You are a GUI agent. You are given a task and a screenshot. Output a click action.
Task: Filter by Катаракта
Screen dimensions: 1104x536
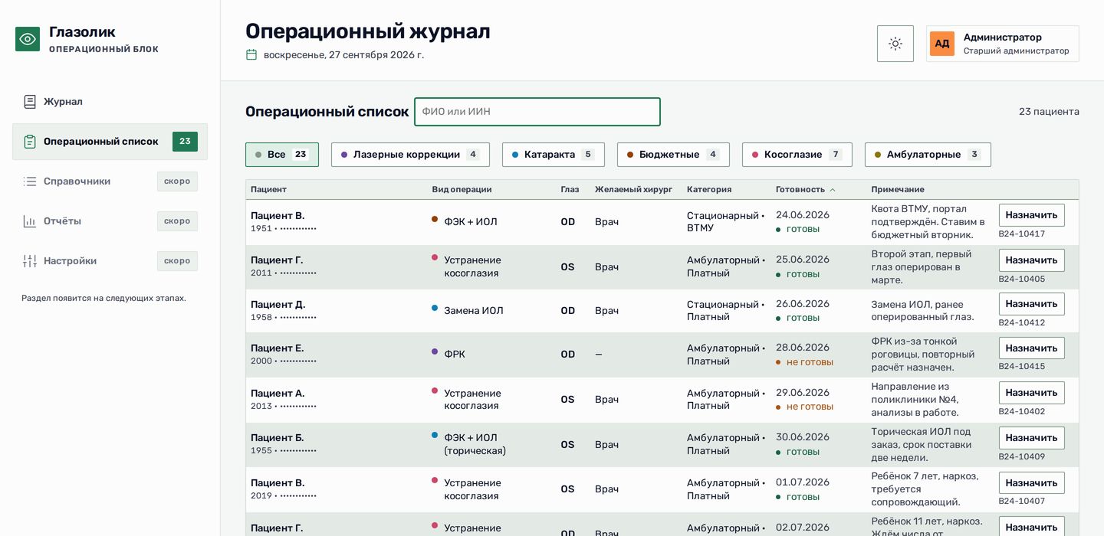coord(554,155)
